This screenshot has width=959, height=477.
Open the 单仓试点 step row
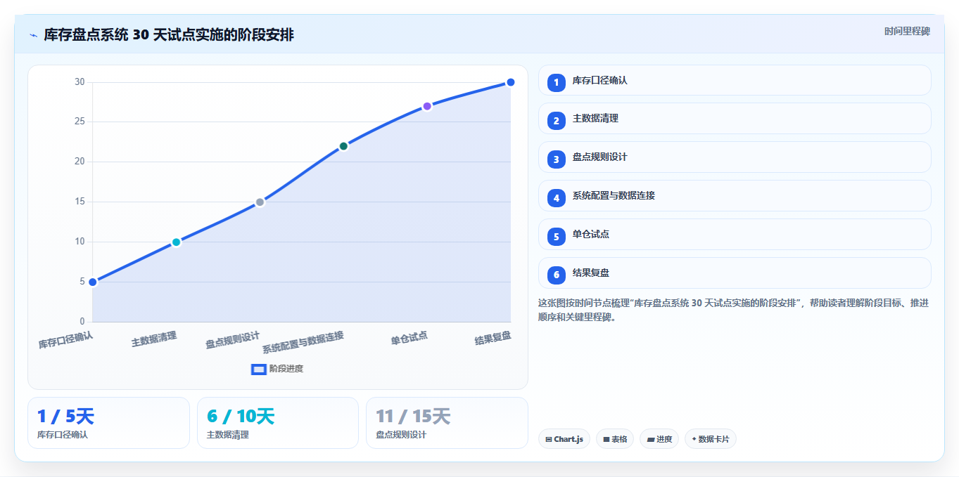(x=735, y=235)
